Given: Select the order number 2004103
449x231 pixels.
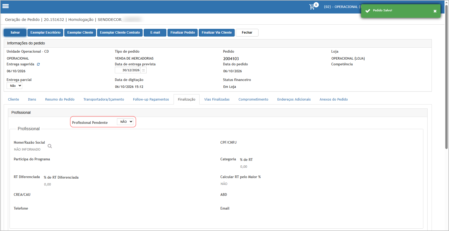Looking at the screenshot, I should pos(231,59).
